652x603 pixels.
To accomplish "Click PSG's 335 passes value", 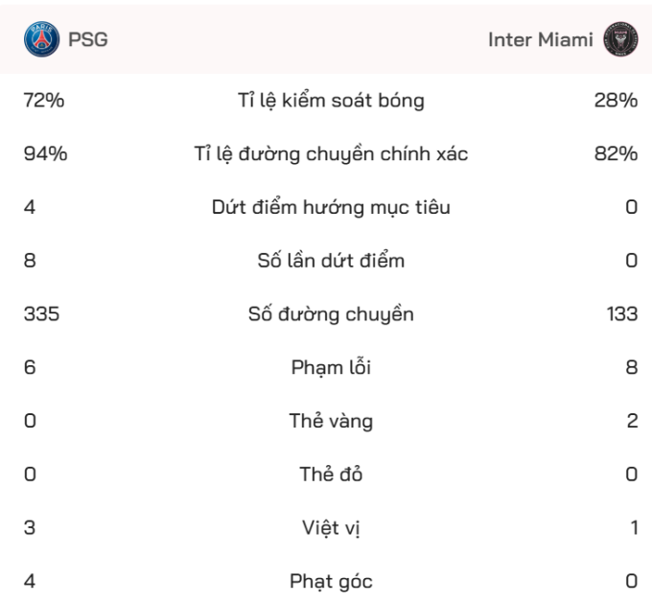I will [41, 314].
